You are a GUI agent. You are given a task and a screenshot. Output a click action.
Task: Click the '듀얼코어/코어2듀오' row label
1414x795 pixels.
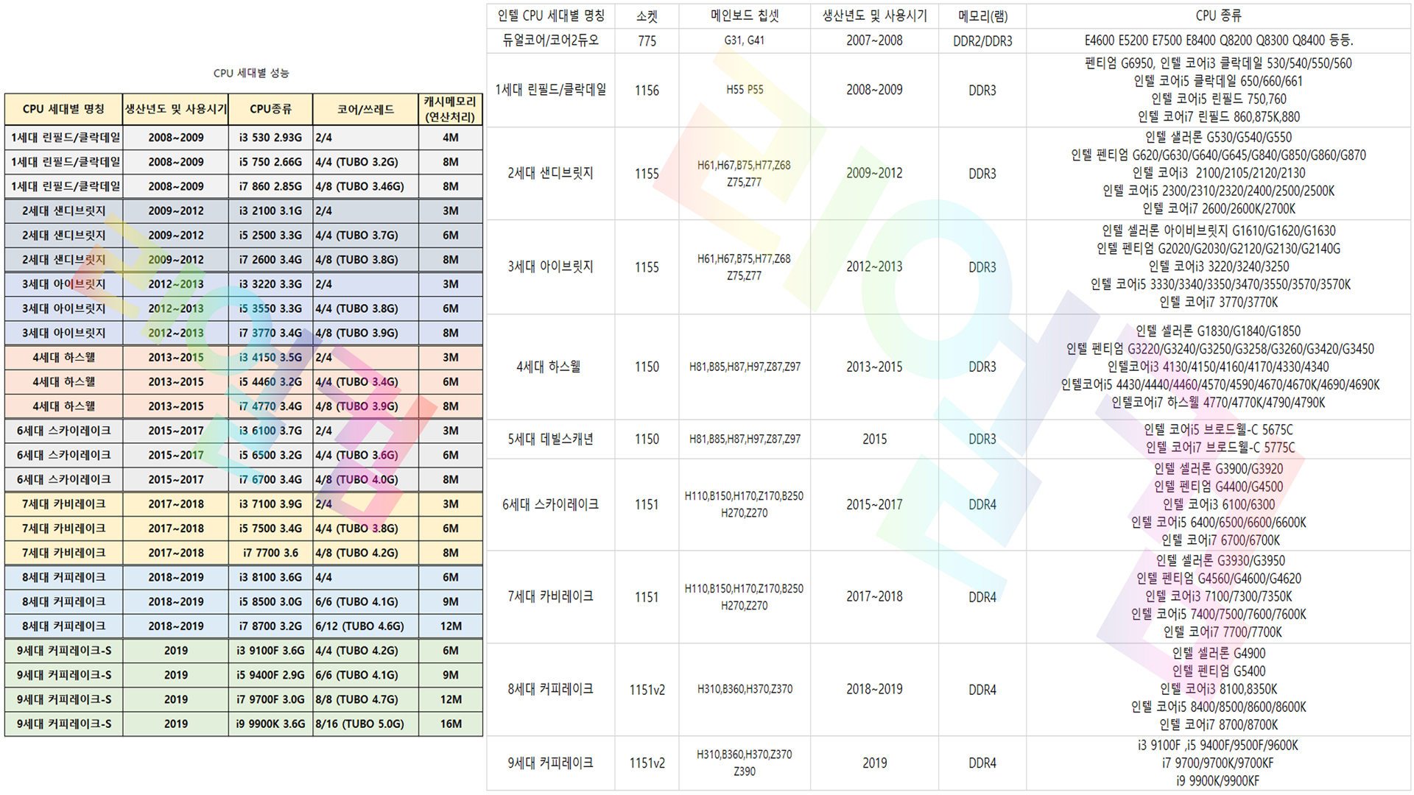tap(551, 40)
